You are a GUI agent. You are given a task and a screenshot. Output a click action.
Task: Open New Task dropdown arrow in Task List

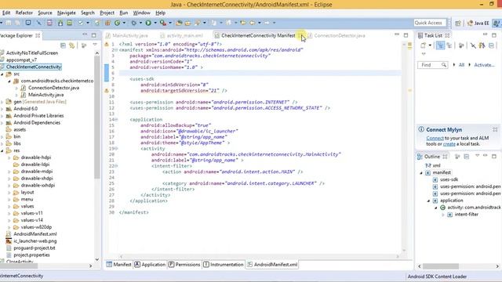[x=430, y=45]
